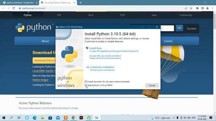Screen dimensions: 216x121
Task: Toggle Chrome side panel icon
Action: [202, 8]
